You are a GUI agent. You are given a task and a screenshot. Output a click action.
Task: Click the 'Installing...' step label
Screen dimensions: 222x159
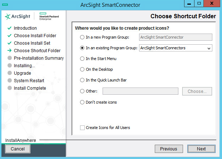(x=24, y=66)
